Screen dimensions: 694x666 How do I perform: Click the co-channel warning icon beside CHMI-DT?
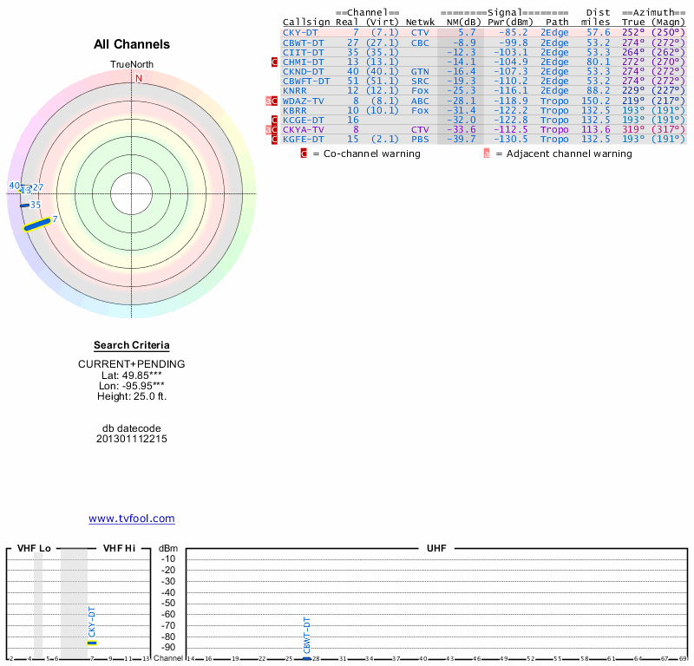[x=274, y=62]
